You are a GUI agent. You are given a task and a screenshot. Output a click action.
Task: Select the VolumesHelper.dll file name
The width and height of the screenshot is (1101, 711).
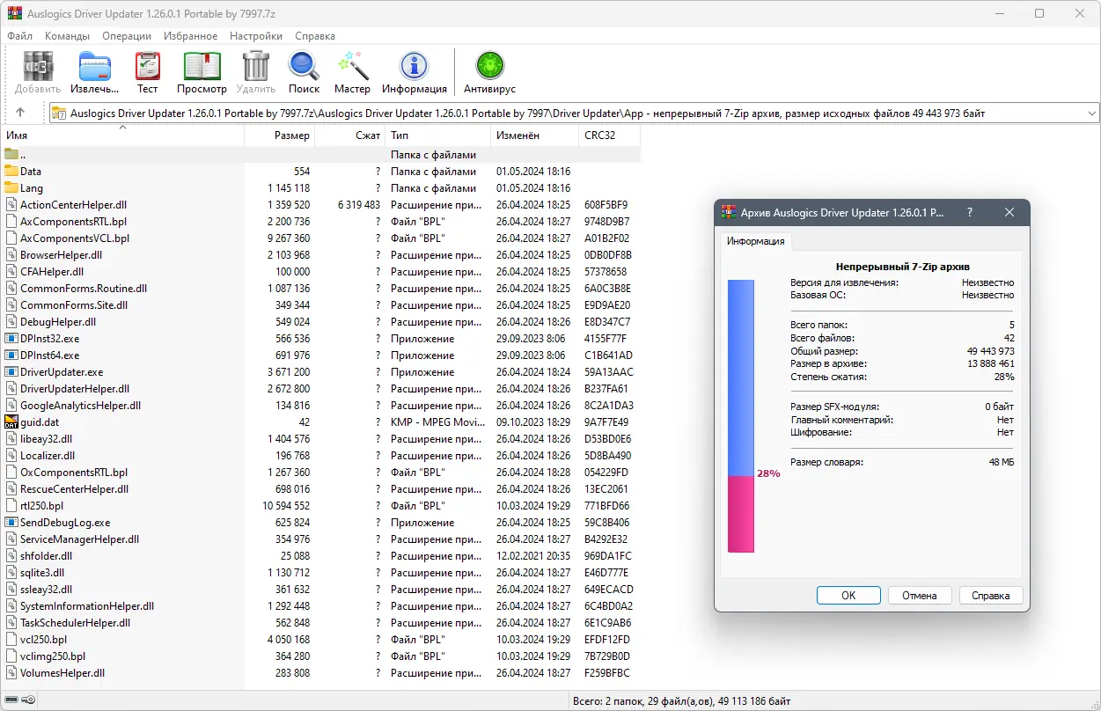click(x=62, y=673)
